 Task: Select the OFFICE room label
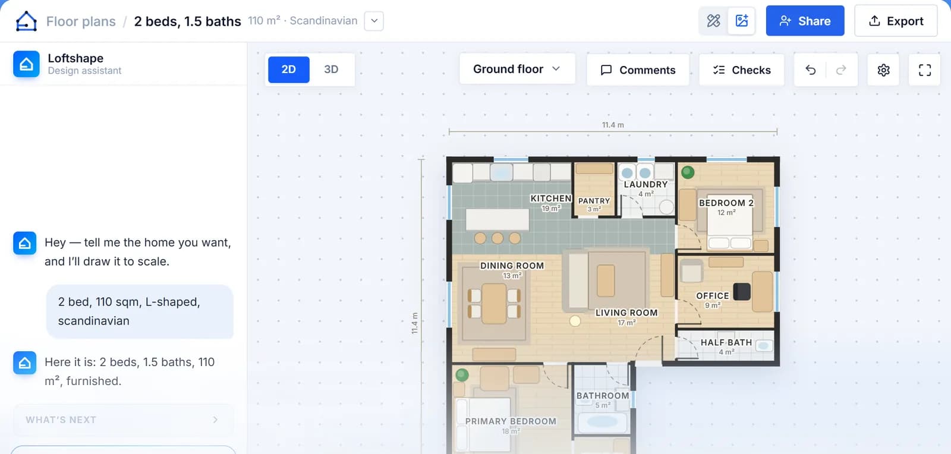click(713, 295)
